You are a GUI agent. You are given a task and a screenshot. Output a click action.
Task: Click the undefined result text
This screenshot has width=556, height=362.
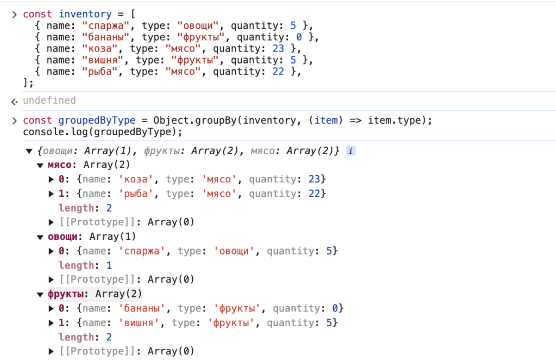point(49,100)
